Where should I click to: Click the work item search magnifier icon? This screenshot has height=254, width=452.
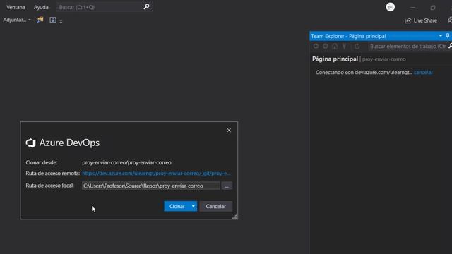pyautogui.click(x=450, y=46)
